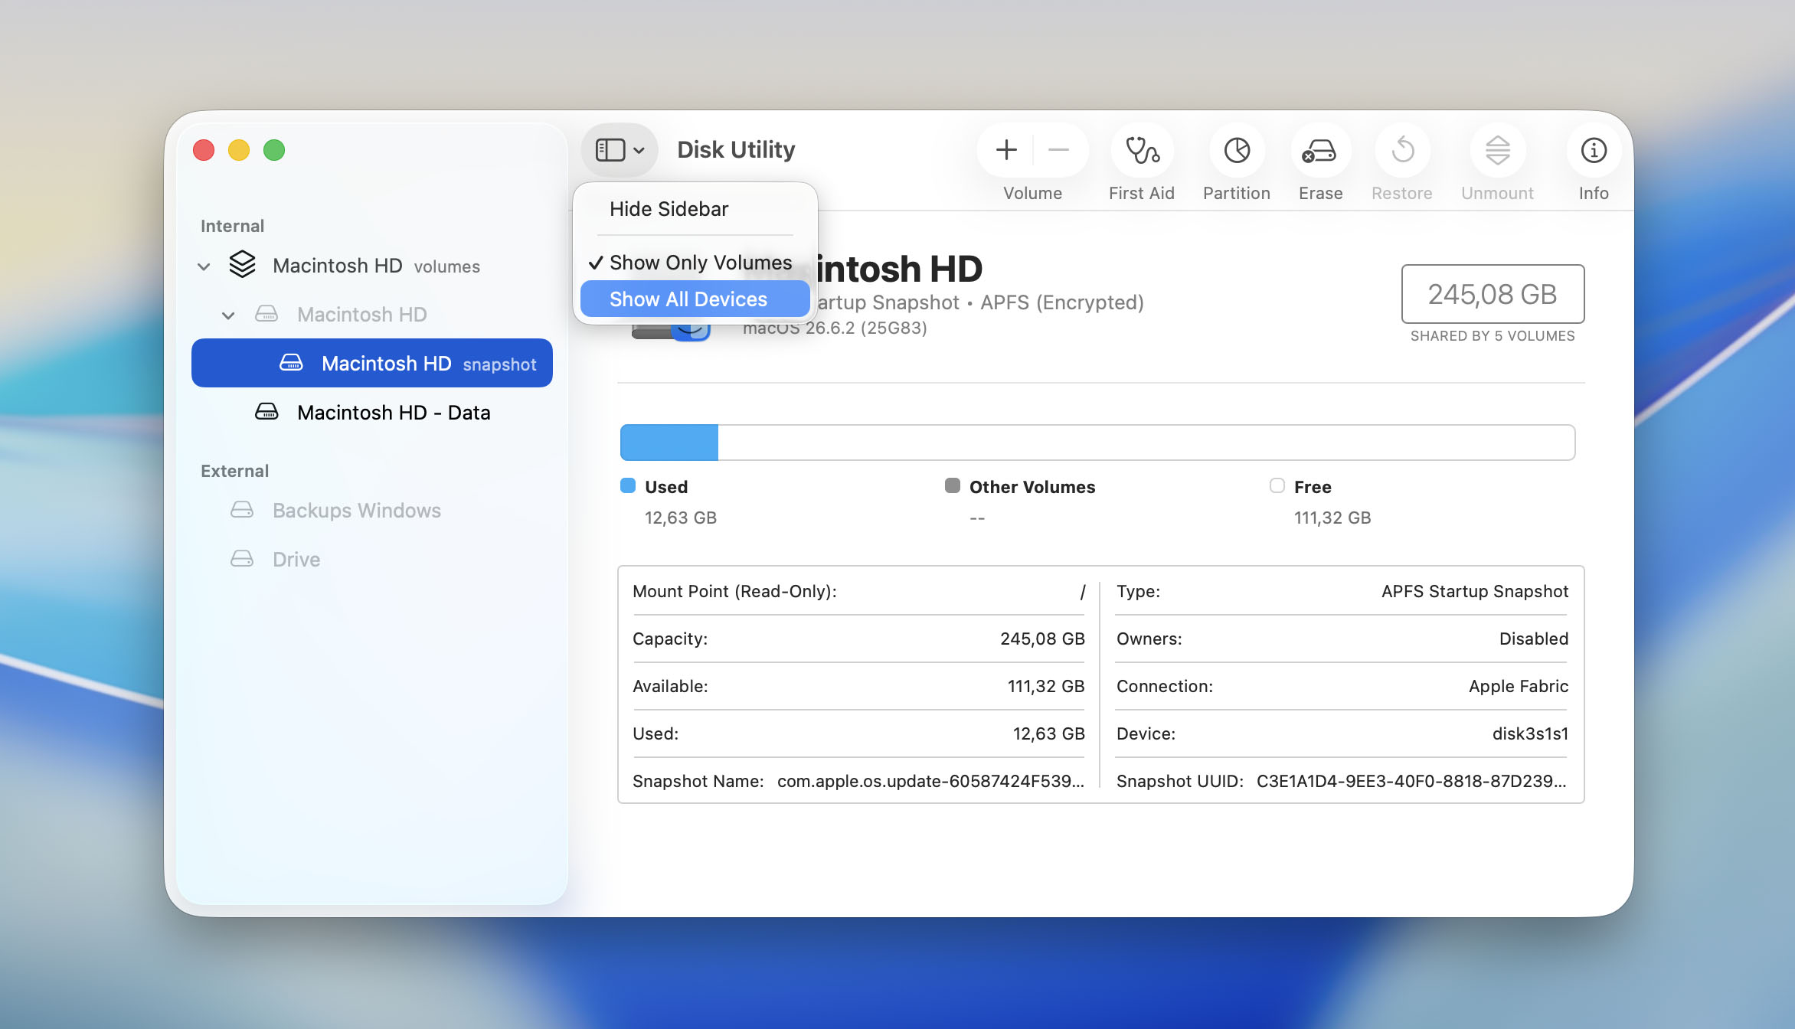Click SHARED BY 5 VOLUMES label

click(1493, 336)
